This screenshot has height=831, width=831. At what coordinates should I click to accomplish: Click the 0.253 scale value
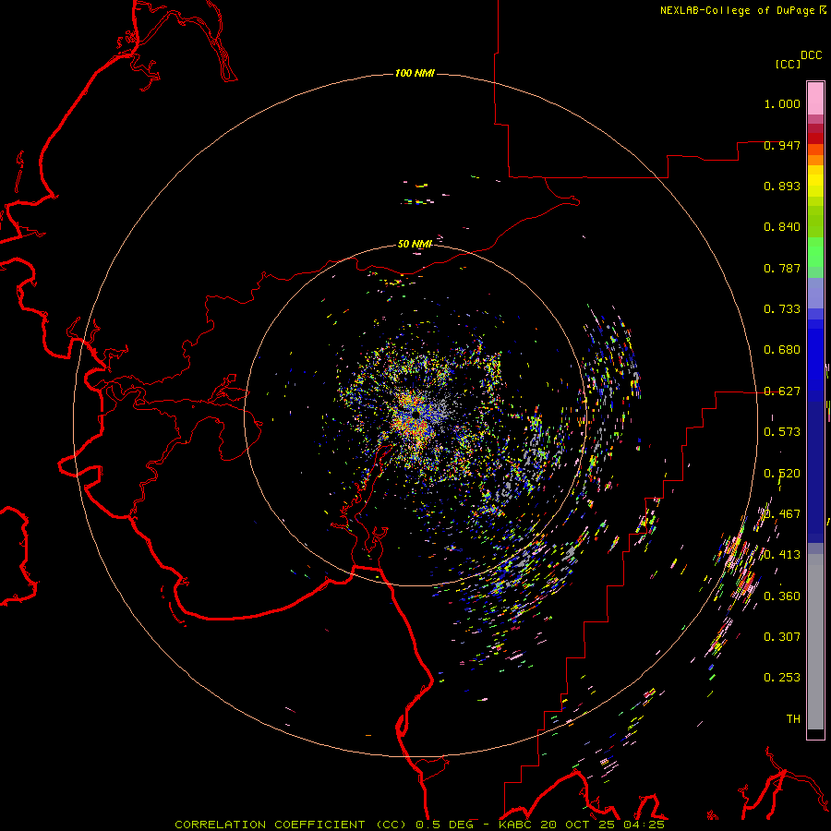(782, 678)
